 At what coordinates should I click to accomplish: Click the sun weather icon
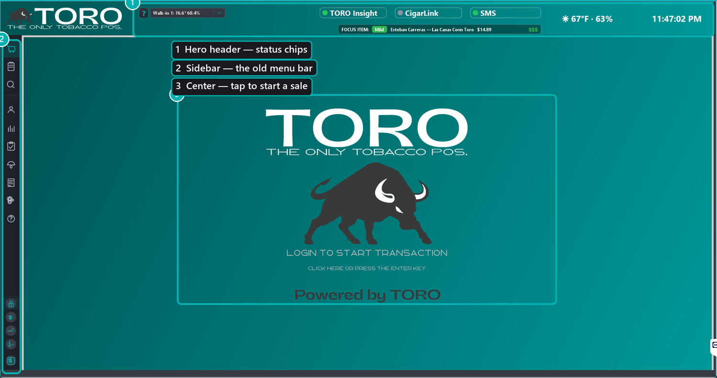coord(565,19)
